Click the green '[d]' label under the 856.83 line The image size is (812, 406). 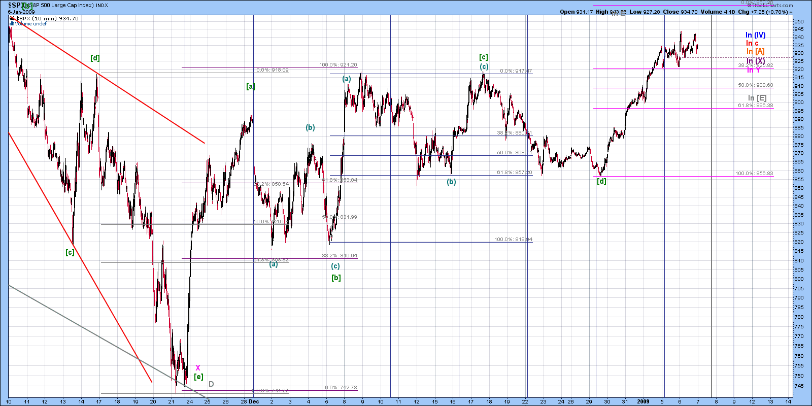click(601, 181)
